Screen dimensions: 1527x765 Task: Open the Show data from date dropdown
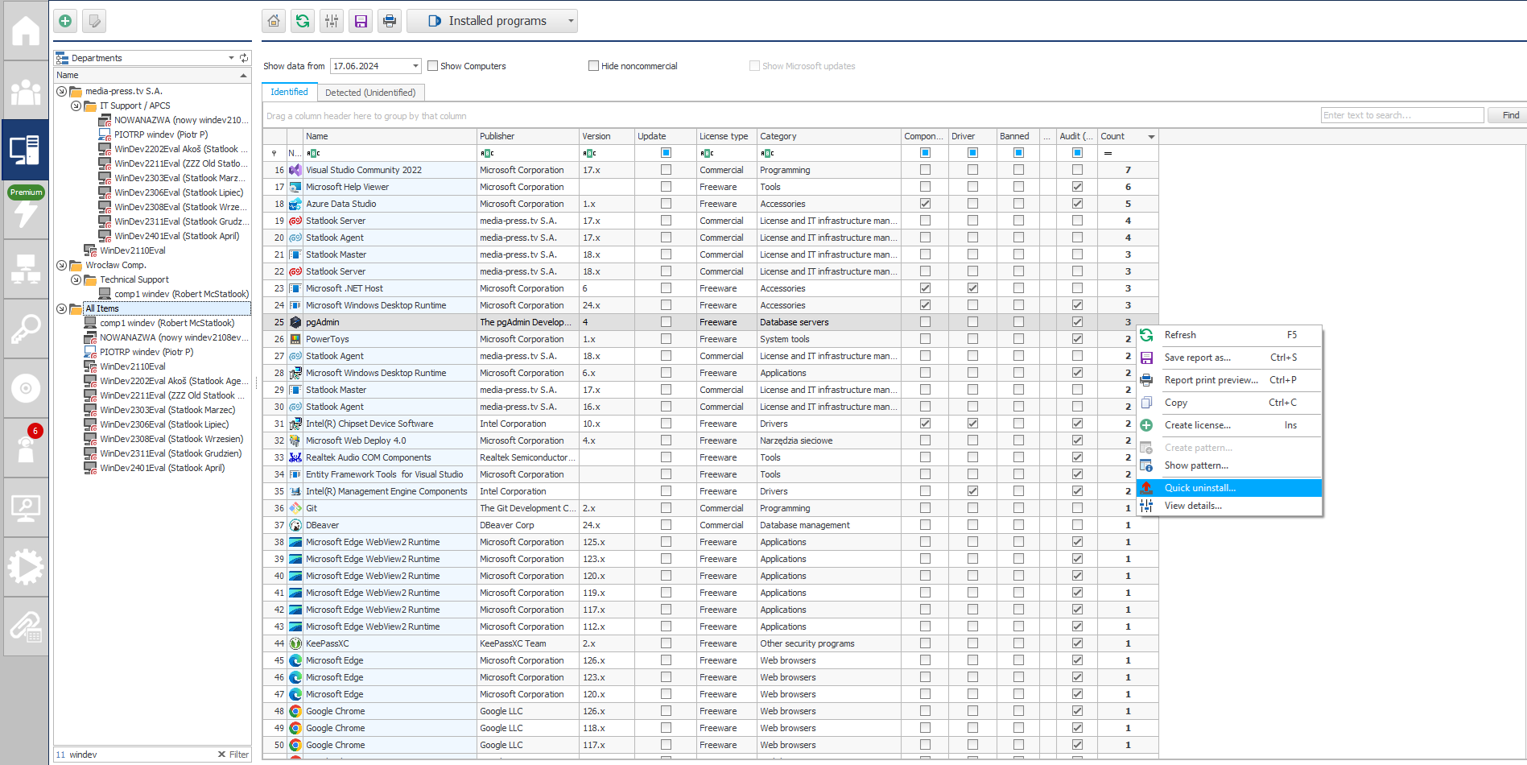[x=415, y=66]
